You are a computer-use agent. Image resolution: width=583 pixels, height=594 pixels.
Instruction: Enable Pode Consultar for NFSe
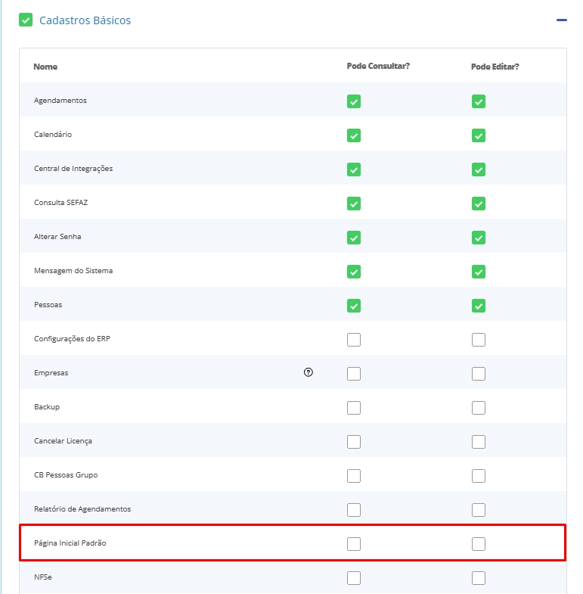(x=354, y=578)
